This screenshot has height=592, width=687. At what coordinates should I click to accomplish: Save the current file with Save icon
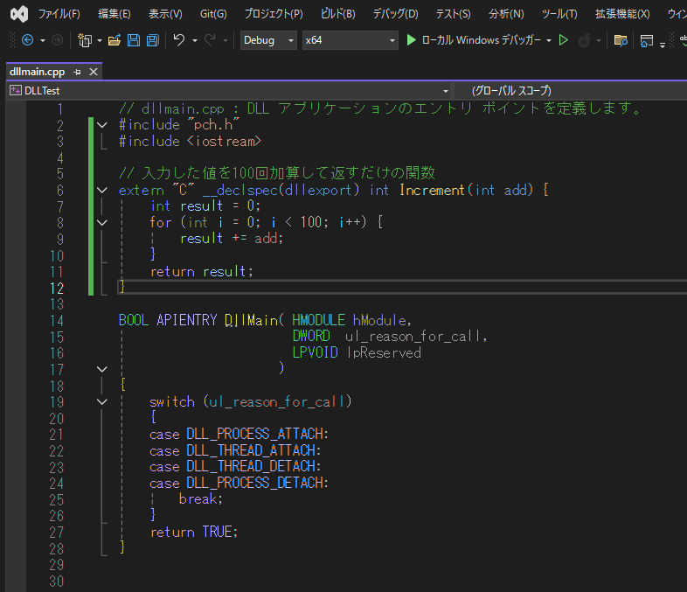click(134, 40)
